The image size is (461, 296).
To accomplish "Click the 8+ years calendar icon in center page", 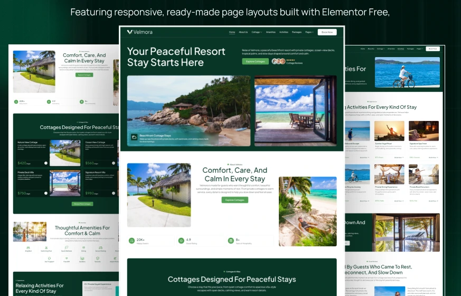I will 231,240.
